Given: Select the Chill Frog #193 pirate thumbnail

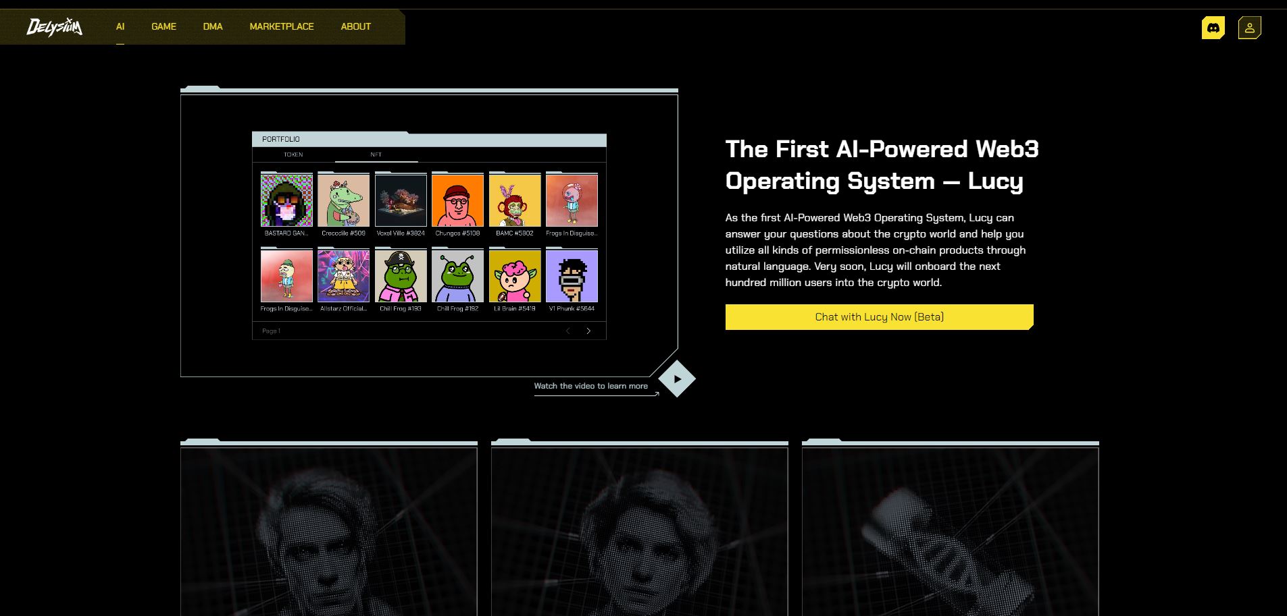Looking at the screenshot, I should tap(401, 276).
